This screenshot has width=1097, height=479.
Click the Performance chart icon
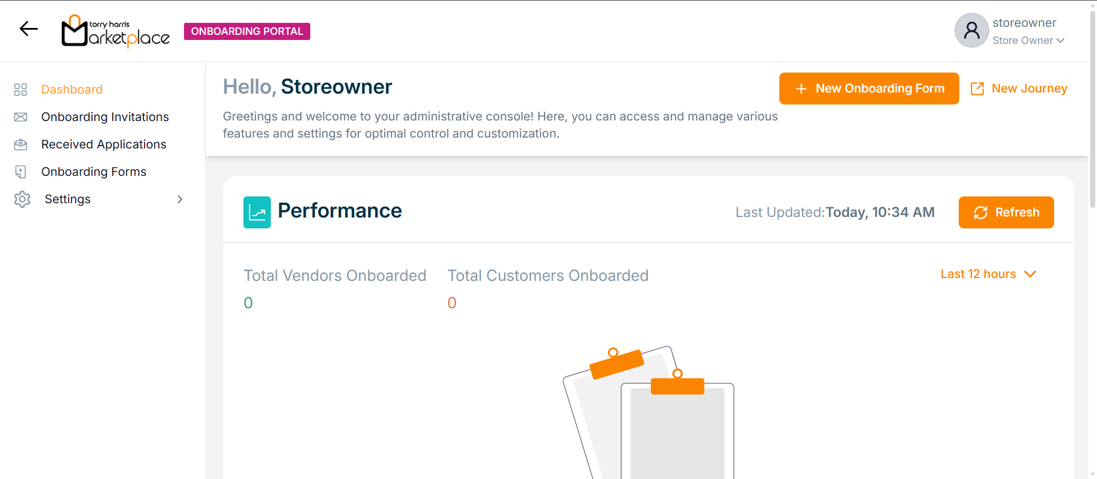pos(257,212)
